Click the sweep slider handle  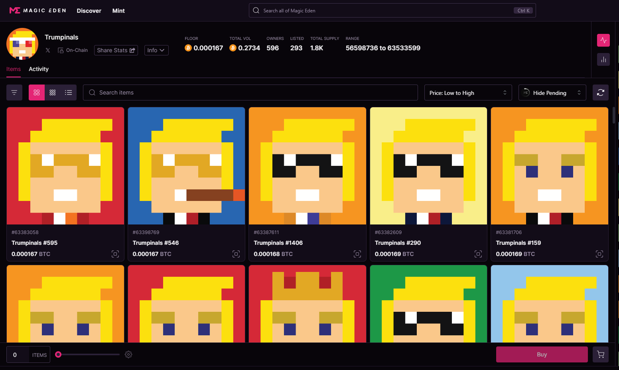pos(58,355)
